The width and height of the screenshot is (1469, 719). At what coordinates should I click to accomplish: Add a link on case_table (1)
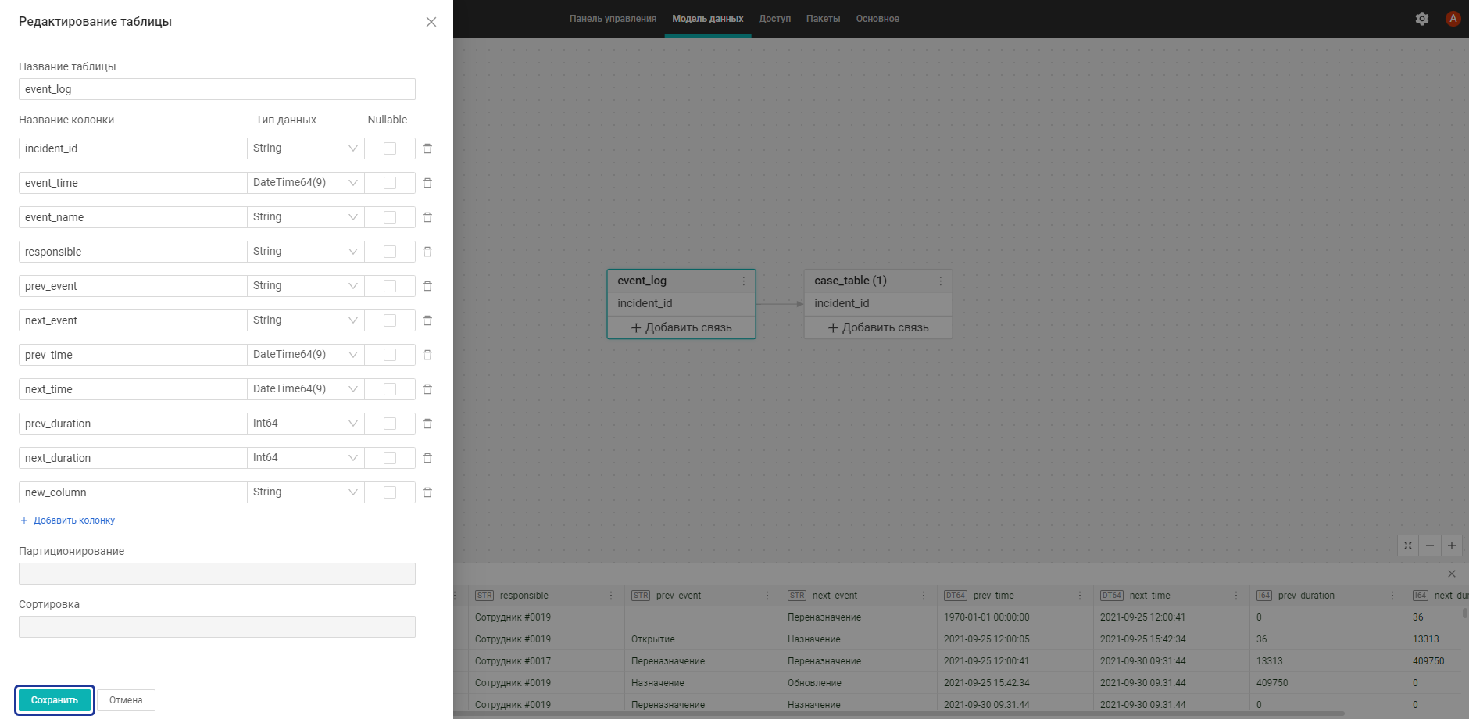click(x=878, y=327)
